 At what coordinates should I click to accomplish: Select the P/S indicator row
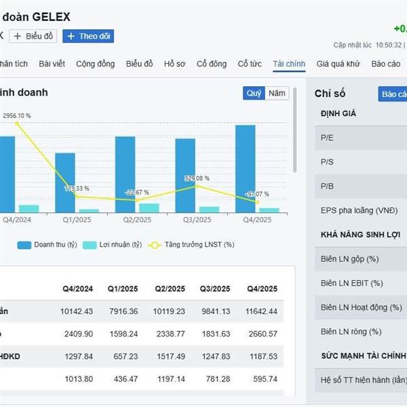point(361,162)
